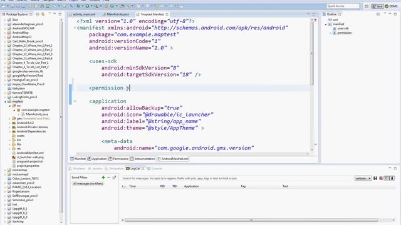Viewport: 401px width, 225px height.
Task: Click the Debug toolbar button
Action: (x=78, y=6)
